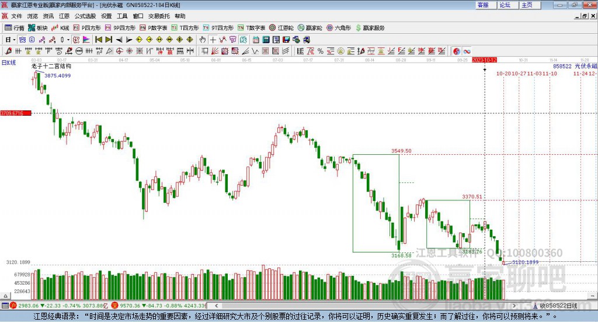Select the percent sign tool
The height and width of the screenshot is (322, 598).
(321, 51)
